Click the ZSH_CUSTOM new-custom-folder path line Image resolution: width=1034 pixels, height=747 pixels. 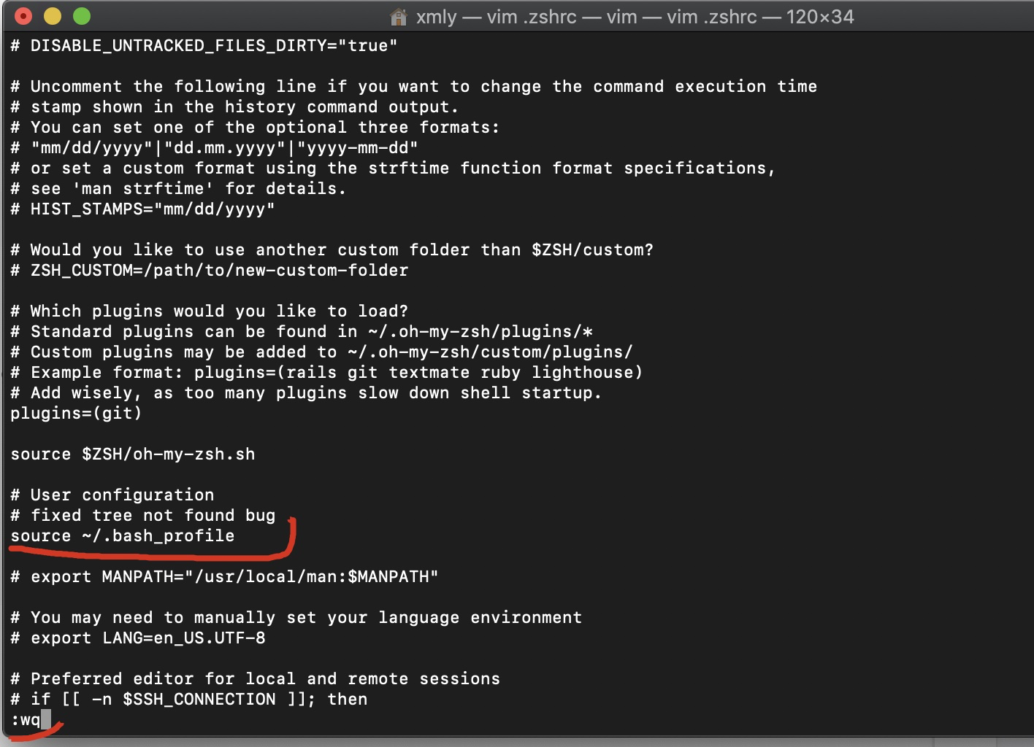pos(210,271)
